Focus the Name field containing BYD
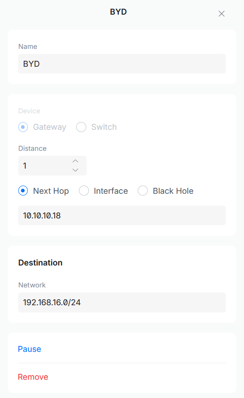 coord(122,64)
